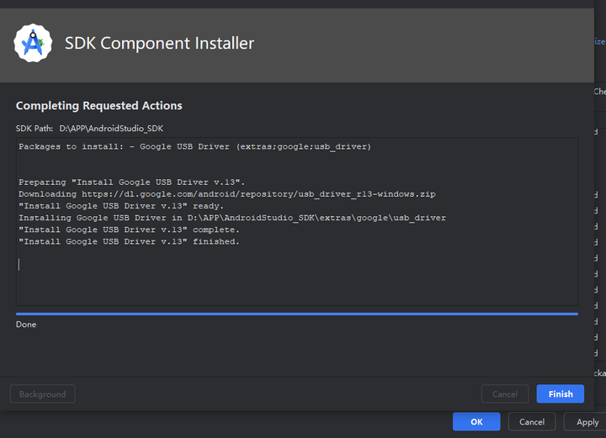Click the 'Packages to install' log line
This screenshot has height=438, width=606.
click(x=194, y=146)
